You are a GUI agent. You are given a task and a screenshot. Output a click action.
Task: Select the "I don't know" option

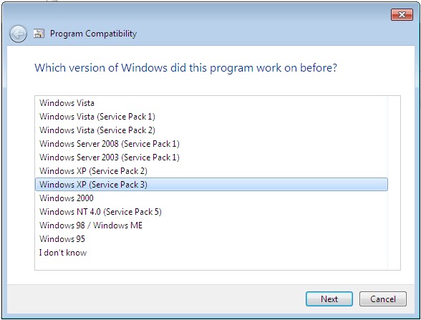pos(211,253)
